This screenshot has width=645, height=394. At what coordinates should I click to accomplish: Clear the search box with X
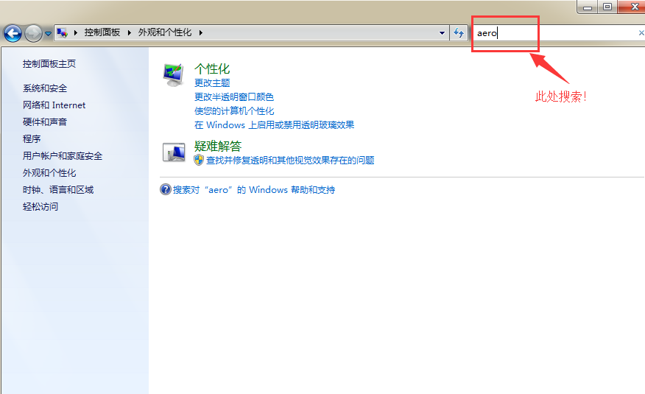pos(641,33)
